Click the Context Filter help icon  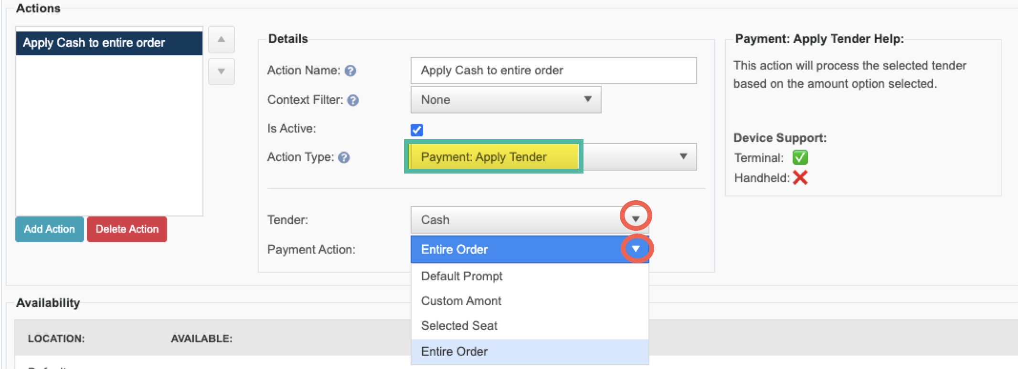coord(353,100)
